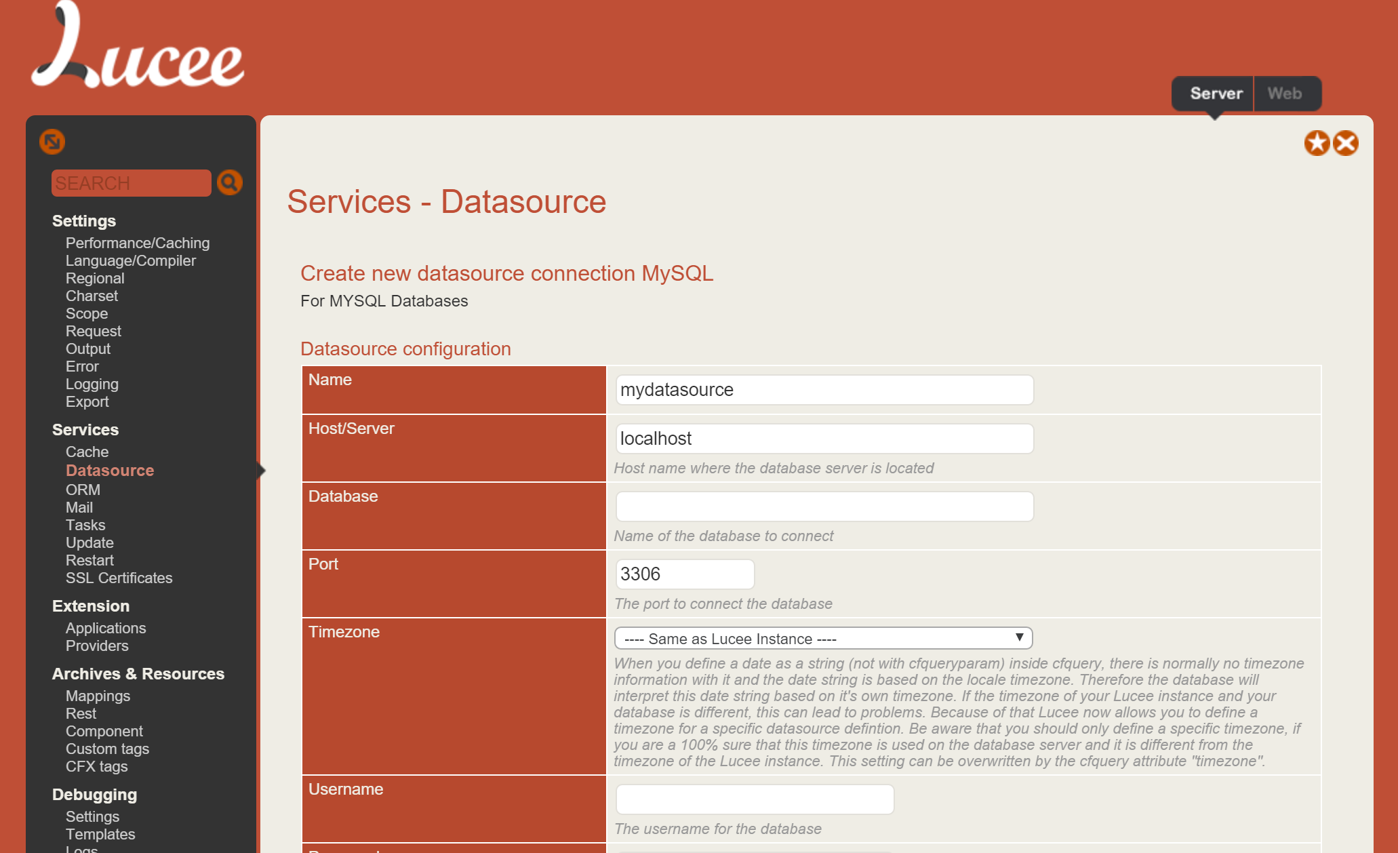The height and width of the screenshot is (853, 1398).
Task: Open the Mappings page under Archives
Action: click(98, 696)
